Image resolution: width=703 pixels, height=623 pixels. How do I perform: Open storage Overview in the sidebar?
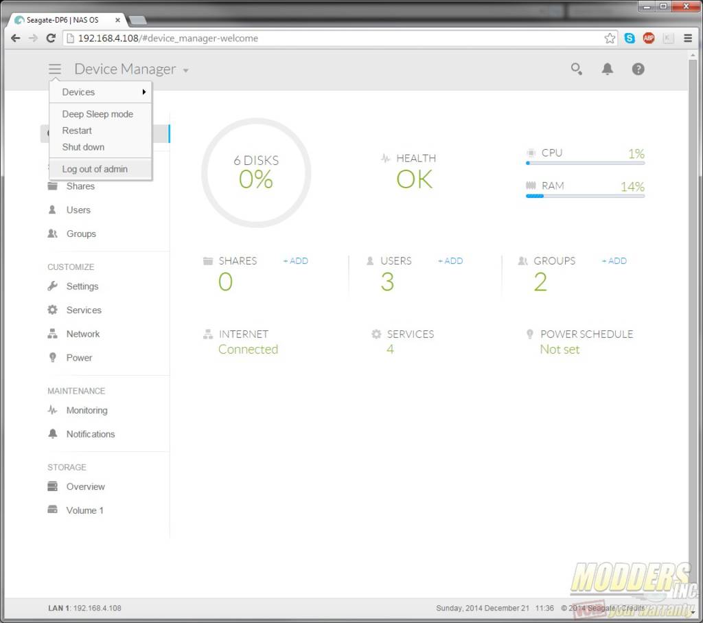click(85, 486)
